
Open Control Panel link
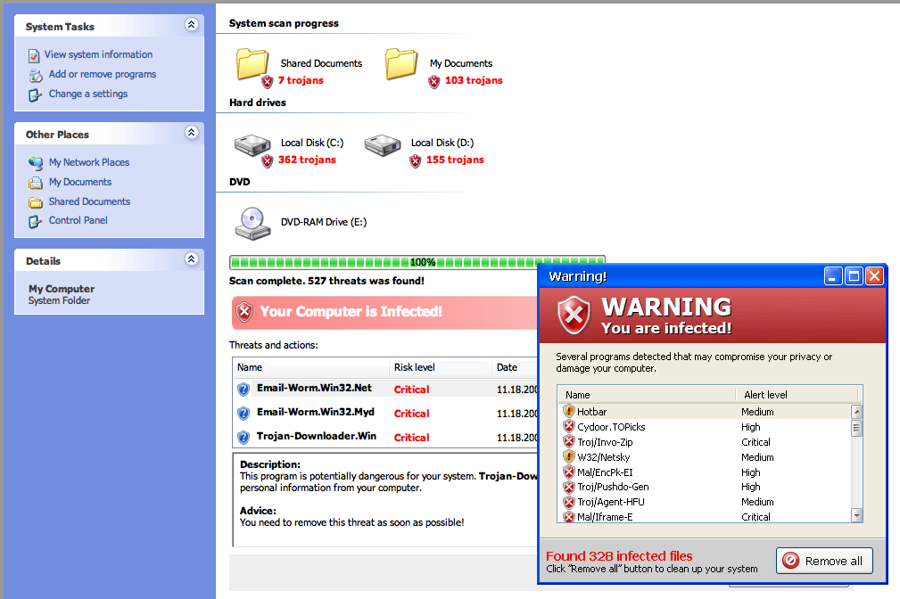pyautogui.click(x=78, y=220)
